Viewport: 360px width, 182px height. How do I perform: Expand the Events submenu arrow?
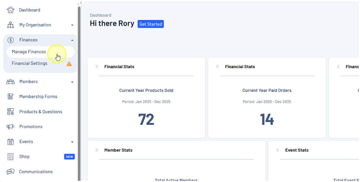[x=72, y=142]
